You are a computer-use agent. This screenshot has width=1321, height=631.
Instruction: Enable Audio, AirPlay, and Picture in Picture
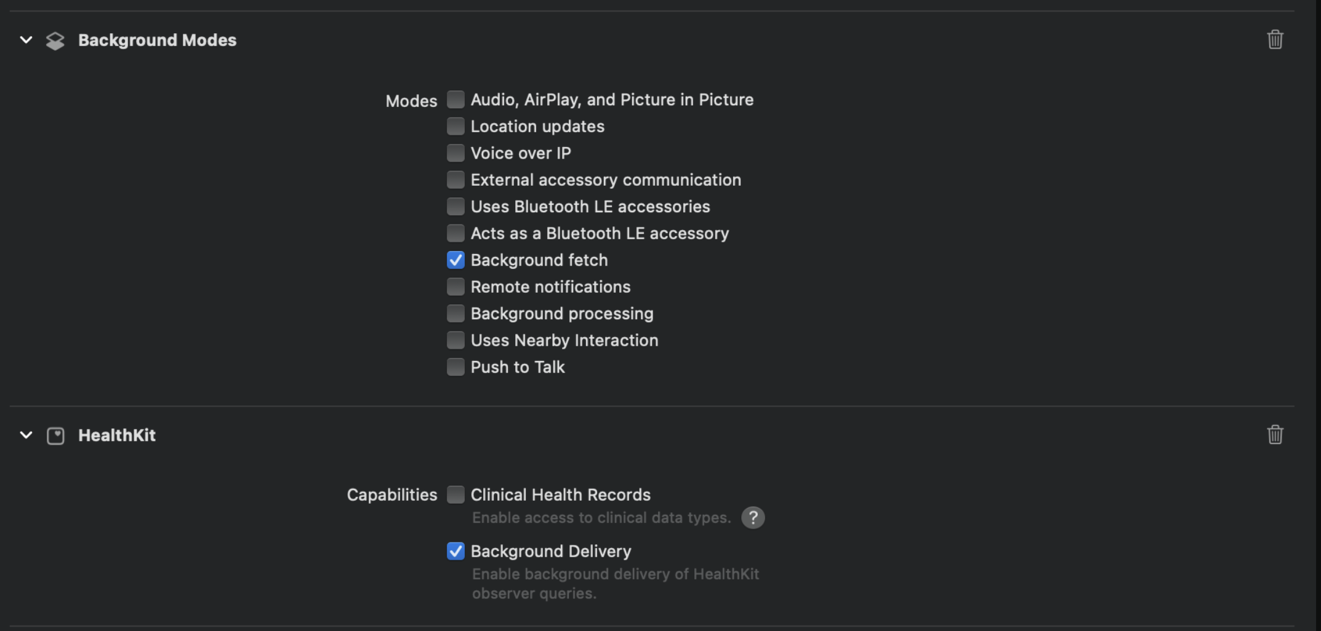click(x=456, y=100)
